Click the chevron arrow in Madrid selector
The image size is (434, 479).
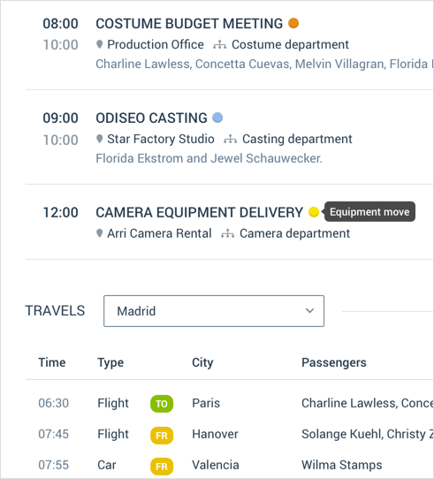tap(309, 311)
